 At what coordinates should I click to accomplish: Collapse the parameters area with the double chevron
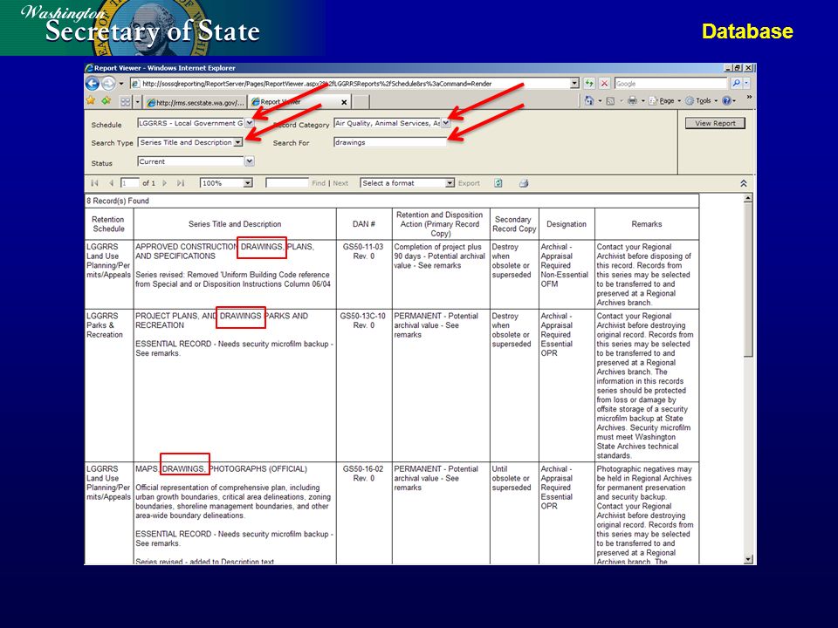click(x=744, y=183)
